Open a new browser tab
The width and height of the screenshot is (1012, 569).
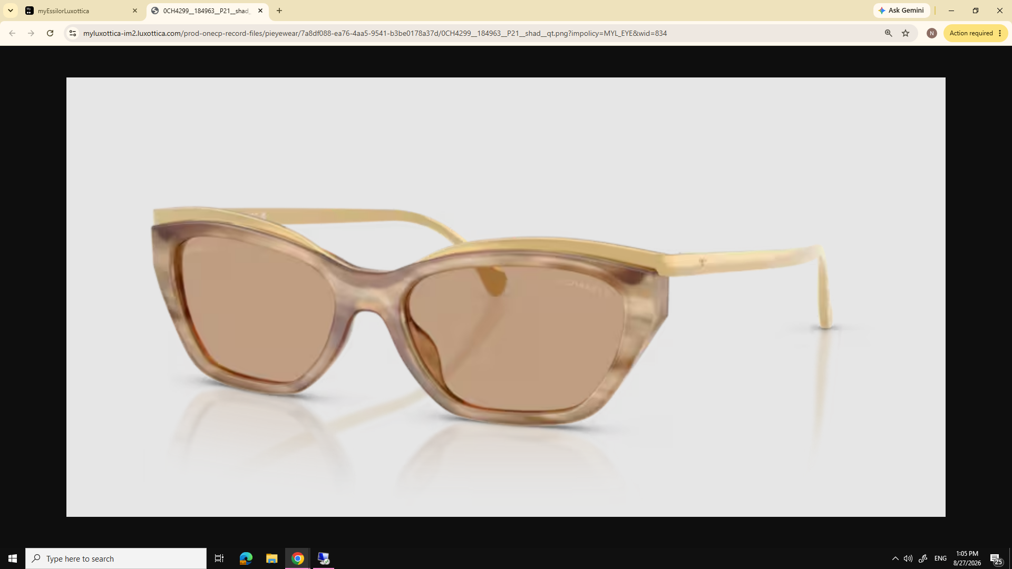pos(279,11)
